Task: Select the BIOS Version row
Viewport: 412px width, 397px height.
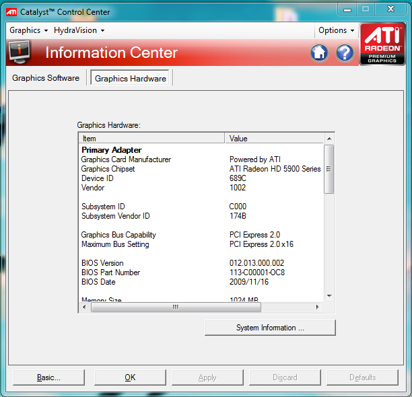Action: click(x=201, y=263)
